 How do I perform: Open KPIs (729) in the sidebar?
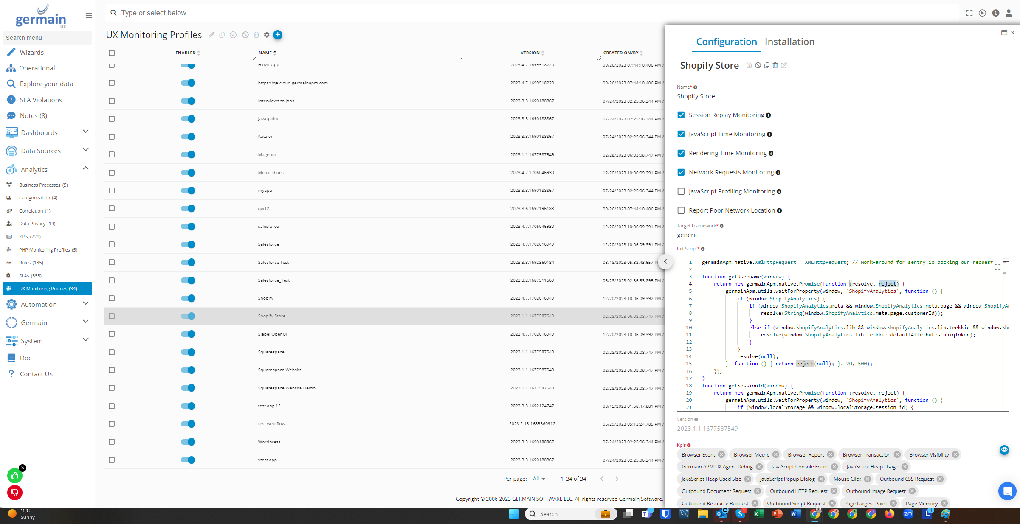pos(30,237)
